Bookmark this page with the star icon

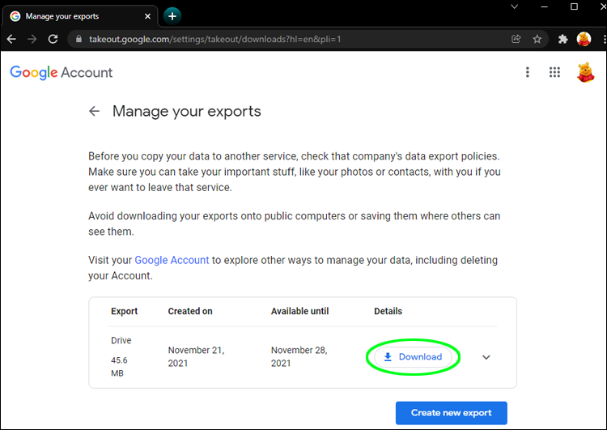(537, 39)
